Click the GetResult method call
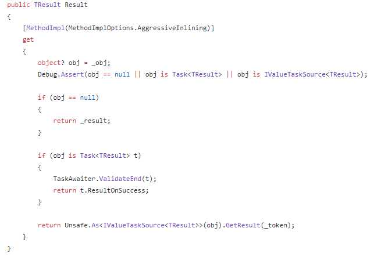The image size is (374, 257). click(243, 225)
